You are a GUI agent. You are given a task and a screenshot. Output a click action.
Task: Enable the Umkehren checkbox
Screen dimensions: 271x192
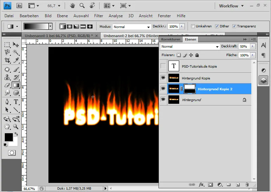(193, 26)
